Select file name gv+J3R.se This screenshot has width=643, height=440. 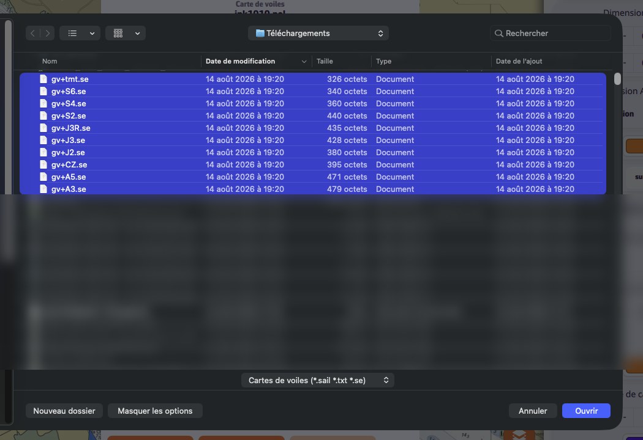tap(71, 128)
